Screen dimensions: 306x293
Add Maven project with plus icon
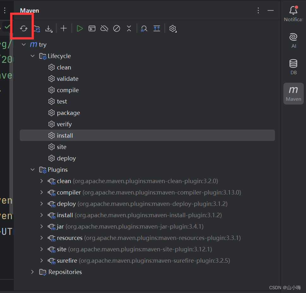pos(64,28)
